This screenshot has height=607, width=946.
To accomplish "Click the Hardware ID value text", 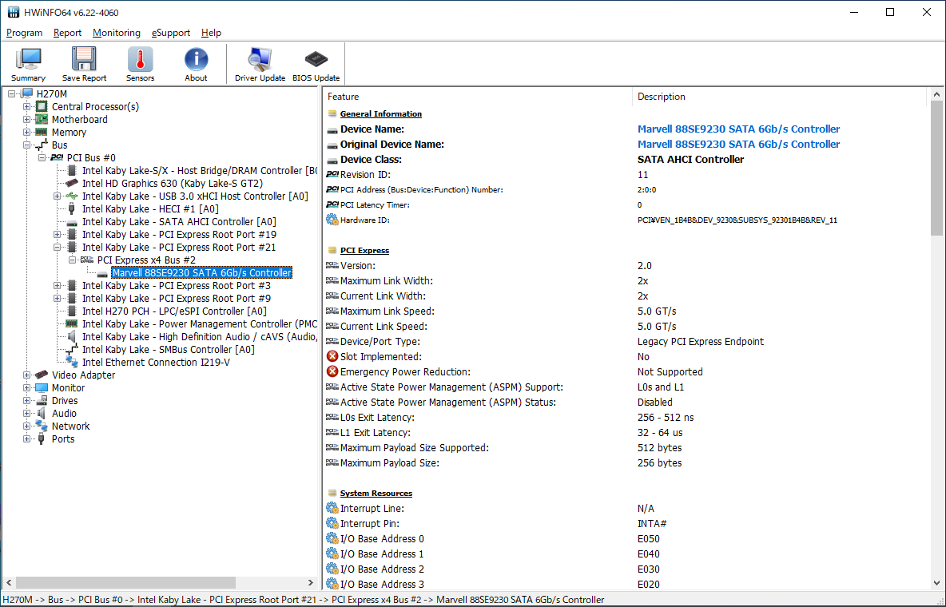I will pyautogui.click(x=737, y=220).
